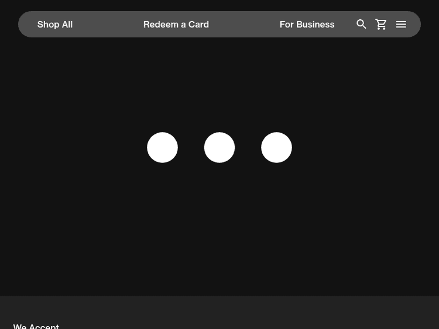Browse all products via Shop All
The height and width of the screenshot is (329, 439).
pyautogui.click(x=55, y=24)
